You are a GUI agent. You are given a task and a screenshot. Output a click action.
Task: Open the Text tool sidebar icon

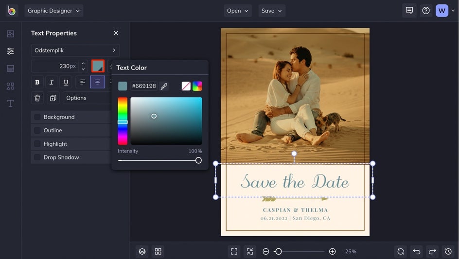click(11, 104)
